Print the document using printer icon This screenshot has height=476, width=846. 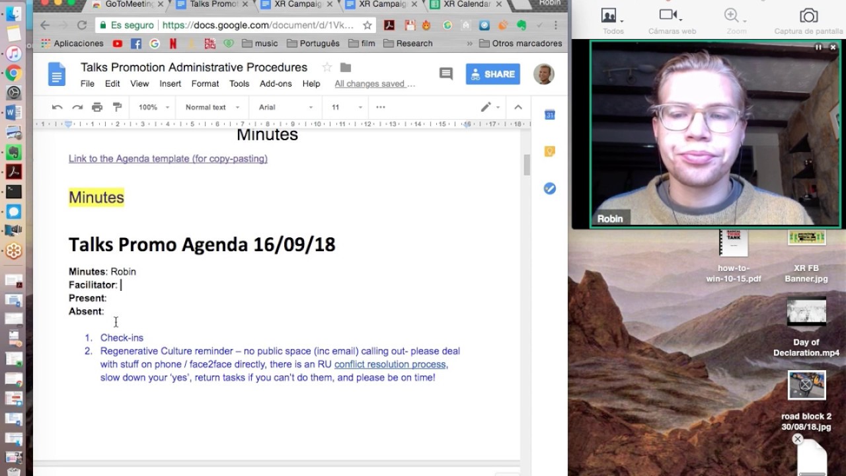pos(97,107)
